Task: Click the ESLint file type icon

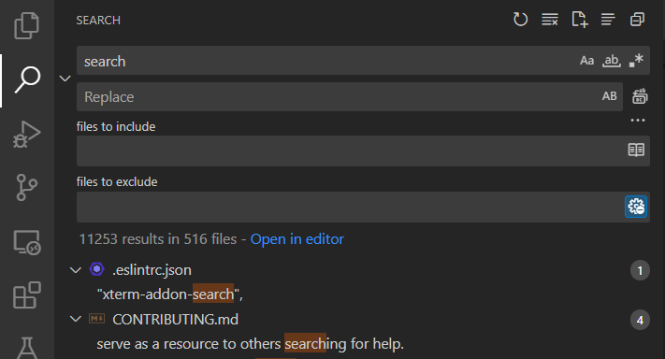Action: [x=96, y=269]
